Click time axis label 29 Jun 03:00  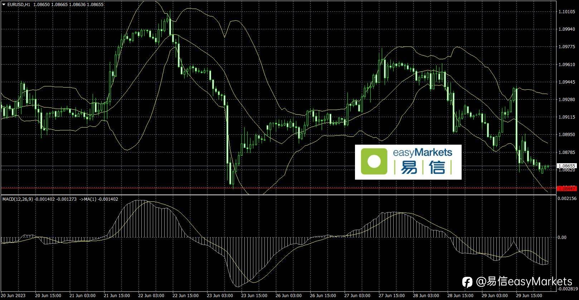[x=495, y=296]
